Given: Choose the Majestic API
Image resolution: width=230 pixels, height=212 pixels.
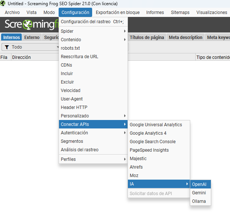Looking at the screenshot, I should [x=159, y=159].
